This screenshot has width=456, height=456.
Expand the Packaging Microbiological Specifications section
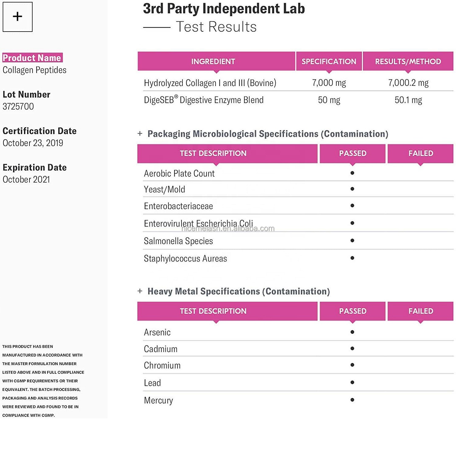(x=140, y=134)
